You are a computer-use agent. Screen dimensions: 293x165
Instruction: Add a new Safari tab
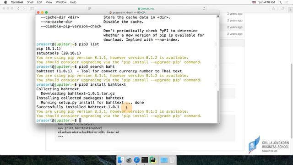coord(291,9)
